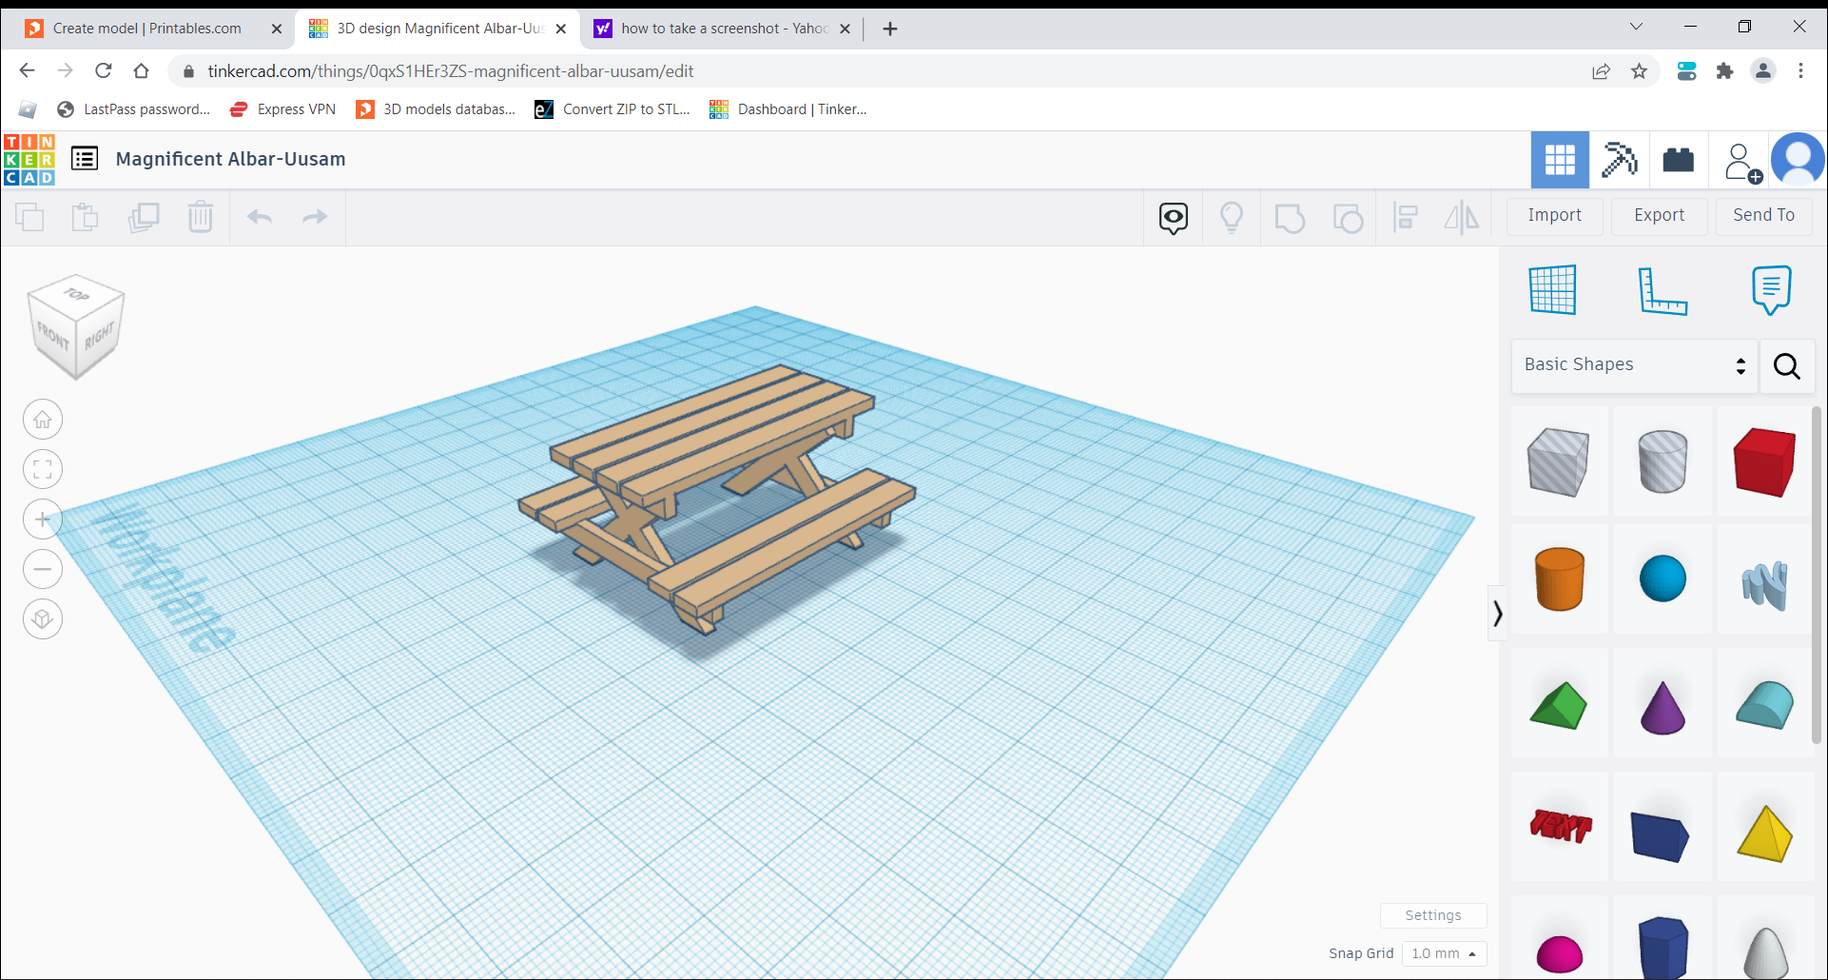Switch to the Create model Printables.com tab
Viewport: 1828px width, 980px height.
point(147,28)
